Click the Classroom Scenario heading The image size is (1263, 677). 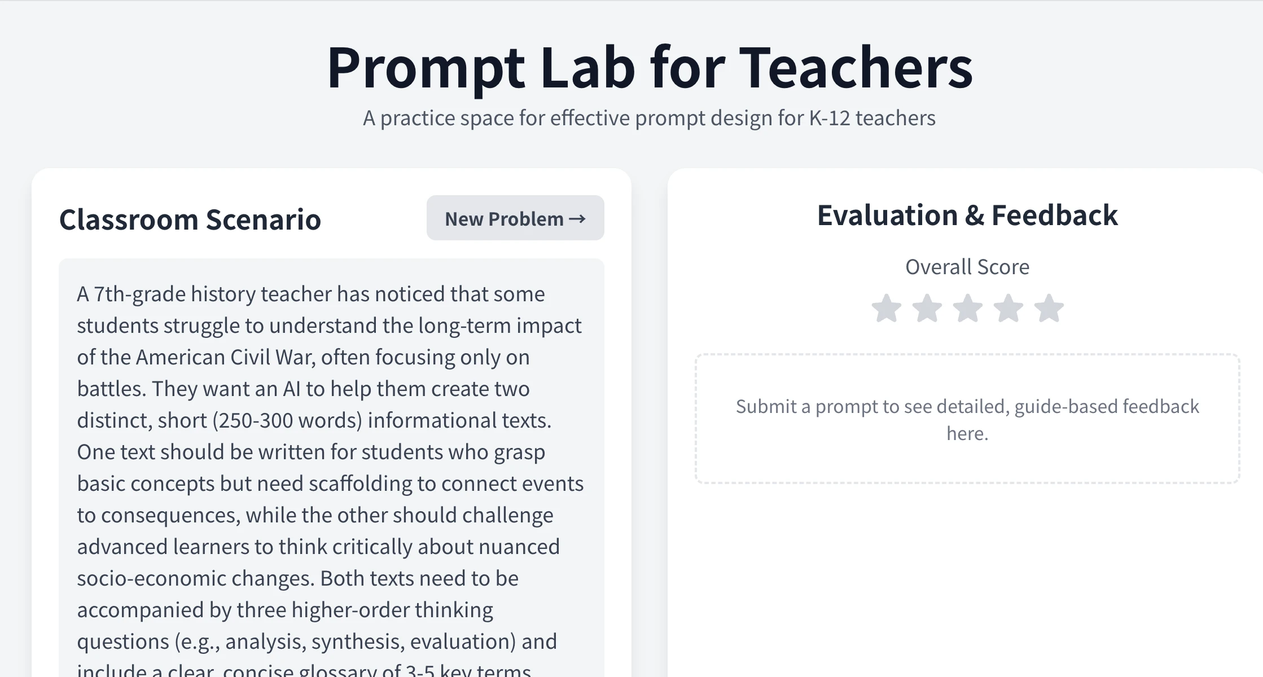190,219
